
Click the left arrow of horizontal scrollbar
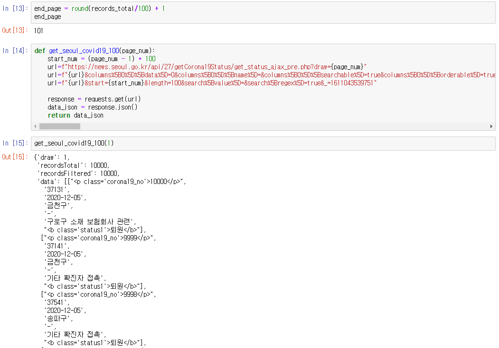point(35,127)
